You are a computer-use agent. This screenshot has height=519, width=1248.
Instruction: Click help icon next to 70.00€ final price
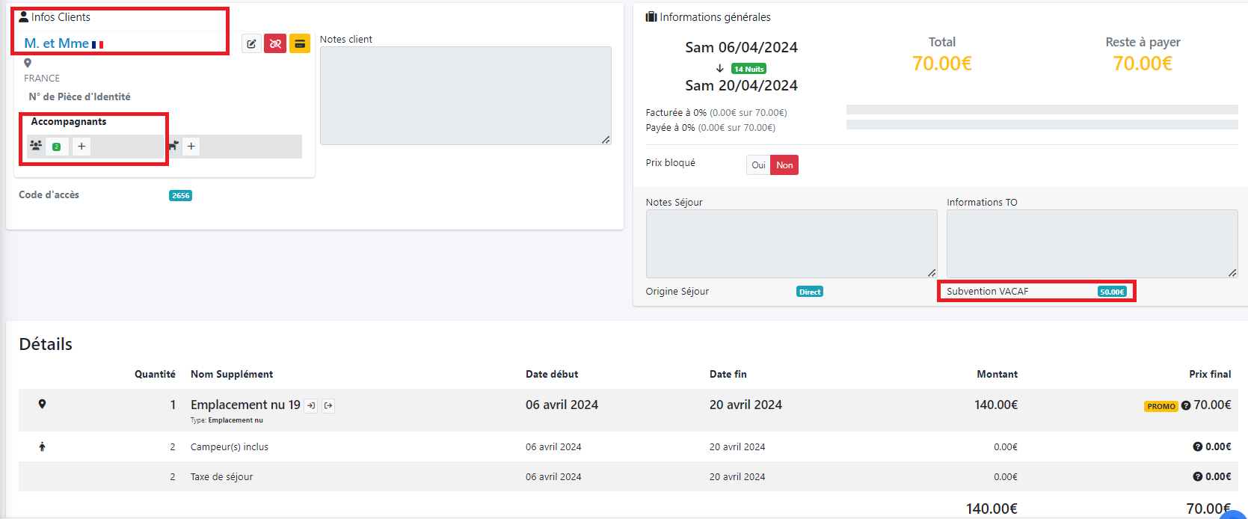pos(1186,406)
